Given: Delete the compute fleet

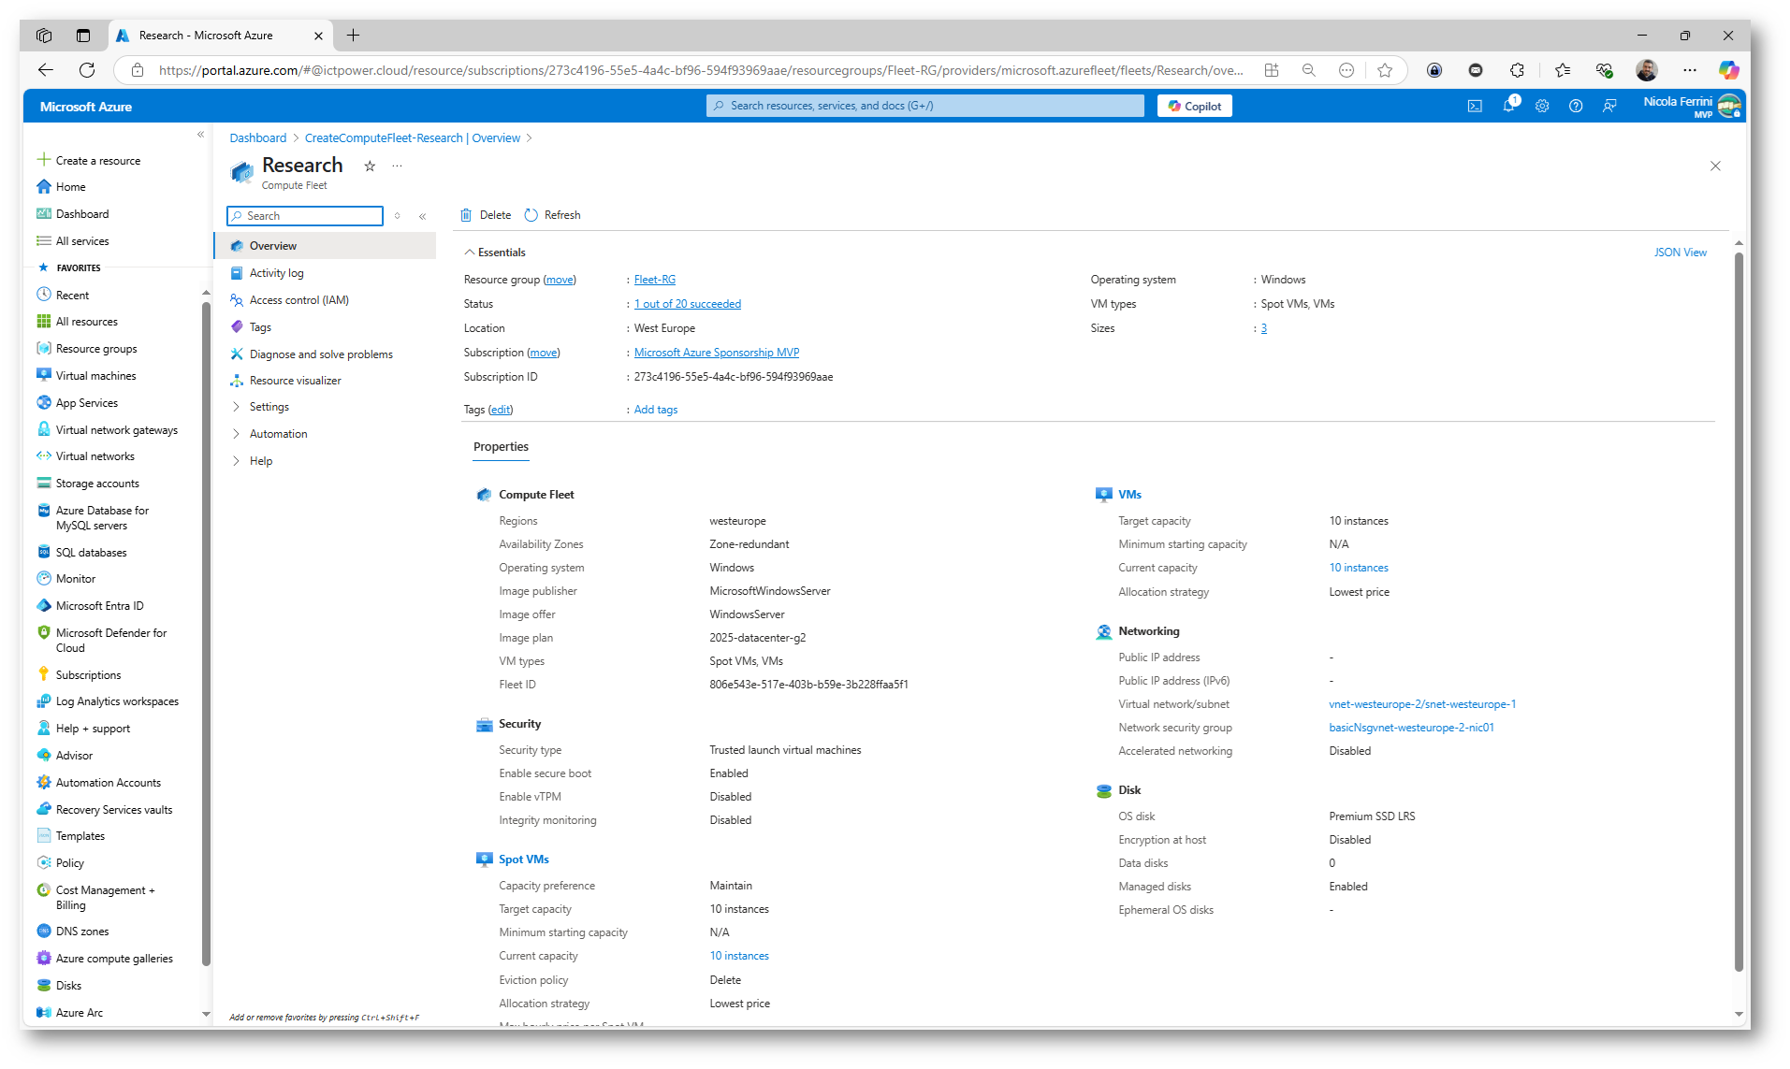Looking at the screenshot, I should [x=486, y=215].
